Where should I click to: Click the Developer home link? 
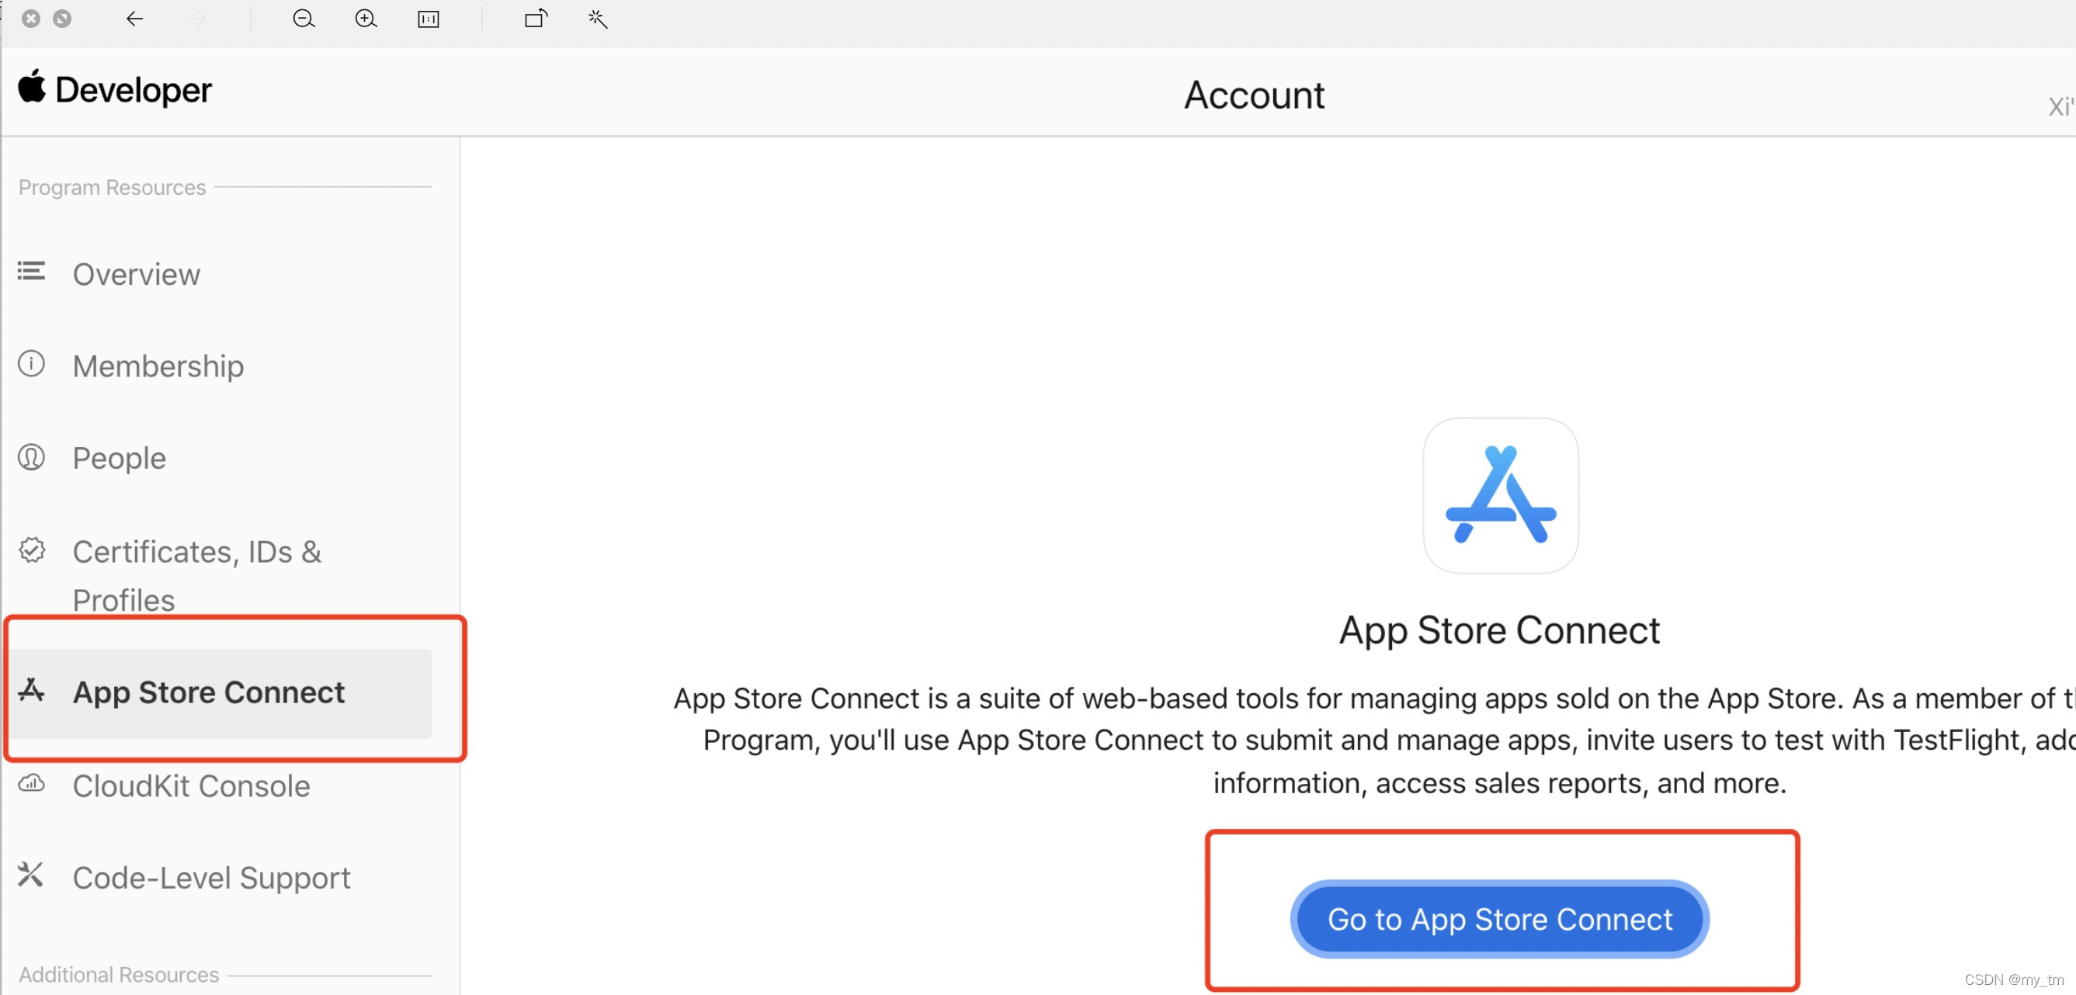pos(115,88)
